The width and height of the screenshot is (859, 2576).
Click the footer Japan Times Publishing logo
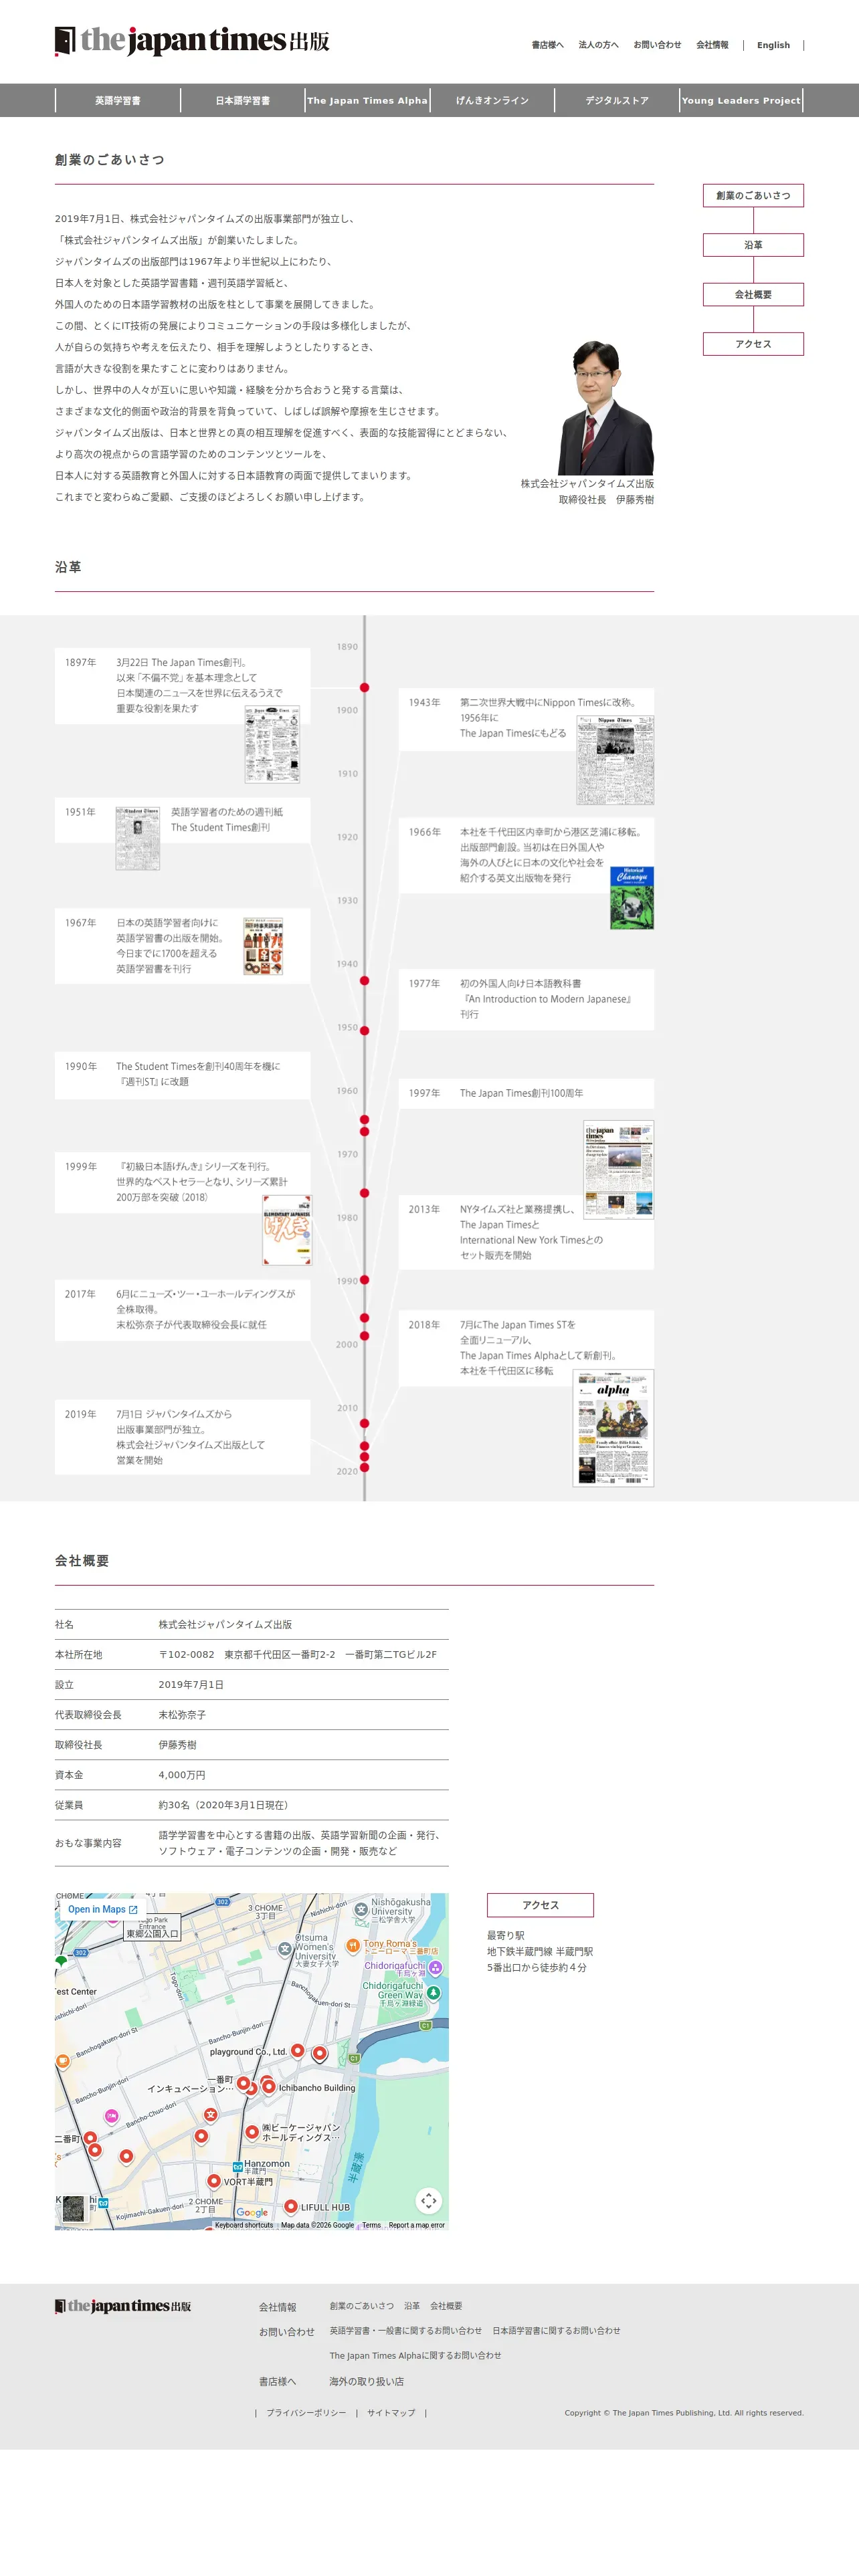[x=123, y=2306]
